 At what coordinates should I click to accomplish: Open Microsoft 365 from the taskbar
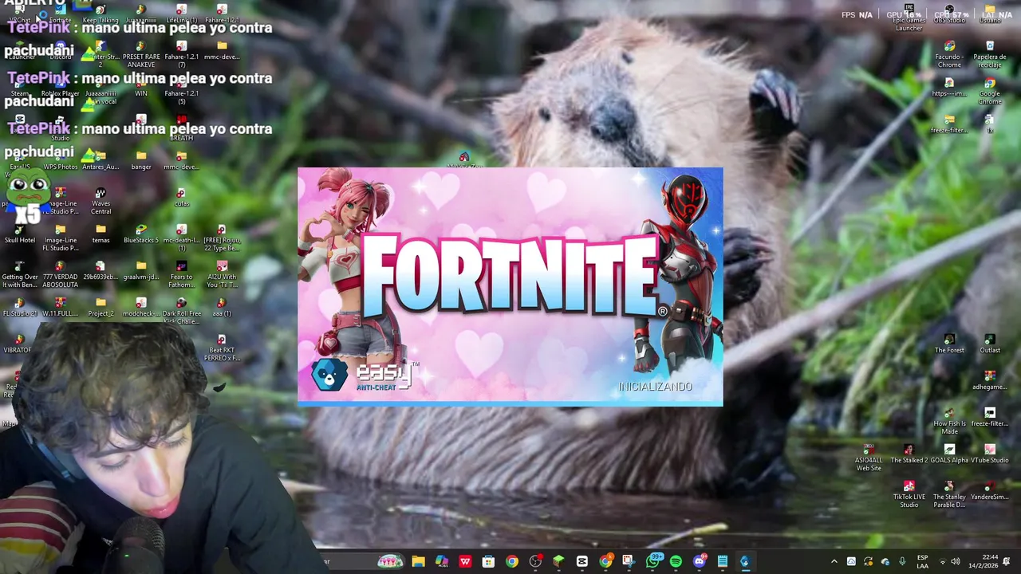442,561
